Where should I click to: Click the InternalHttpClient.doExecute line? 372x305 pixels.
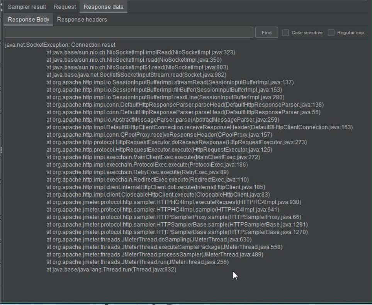[x=156, y=187]
